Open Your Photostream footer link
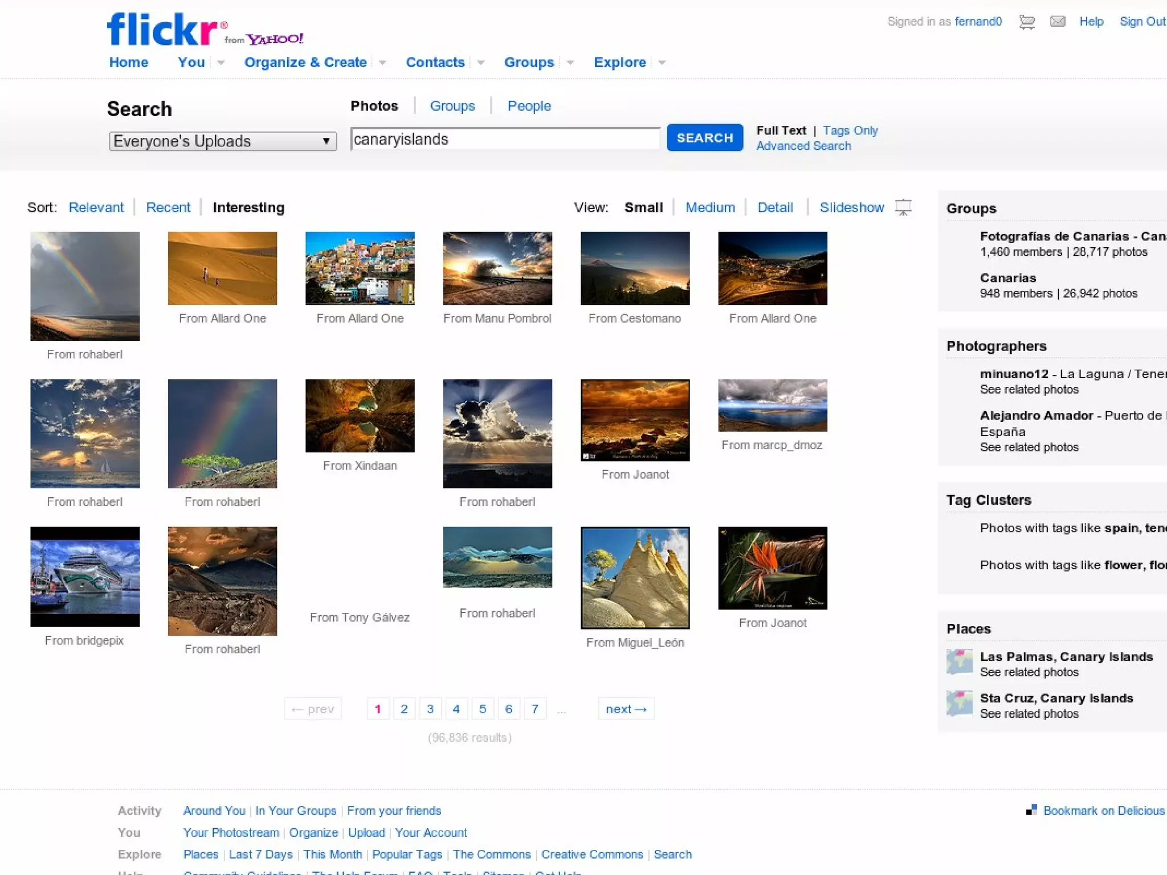1167x875 pixels. coord(231,832)
